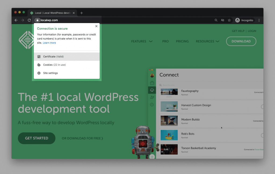Select the cloud Connect sidebar icon
This screenshot has width=275, height=174.
(152, 90)
